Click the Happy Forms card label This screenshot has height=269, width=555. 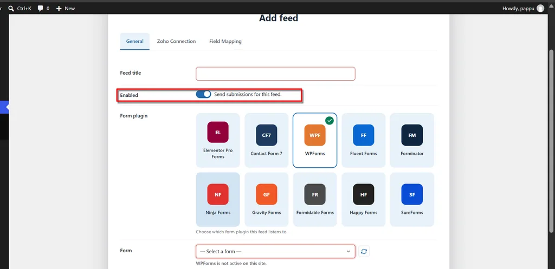tap(364, 213)
